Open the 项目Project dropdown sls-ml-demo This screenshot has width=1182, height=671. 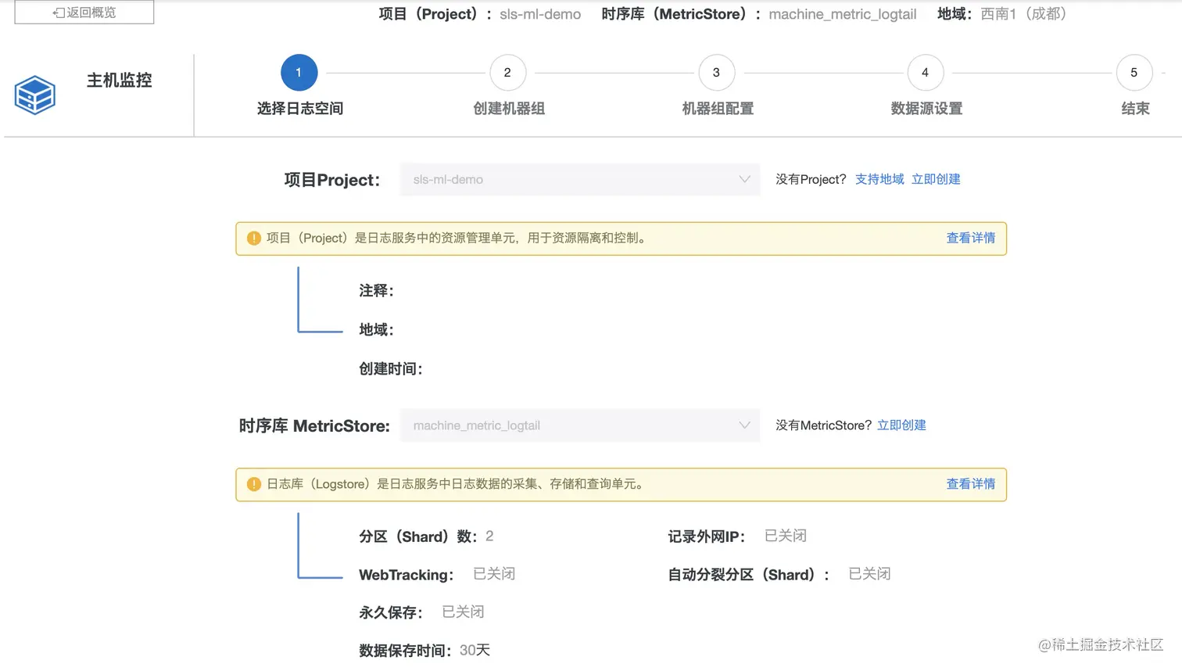point(580,179)
